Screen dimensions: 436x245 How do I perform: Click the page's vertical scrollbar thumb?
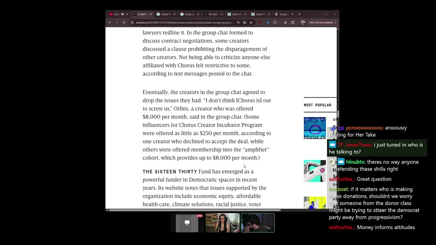(338, 114)
